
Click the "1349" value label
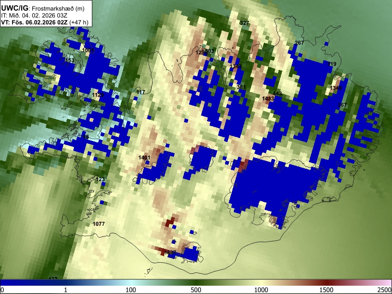336,88
